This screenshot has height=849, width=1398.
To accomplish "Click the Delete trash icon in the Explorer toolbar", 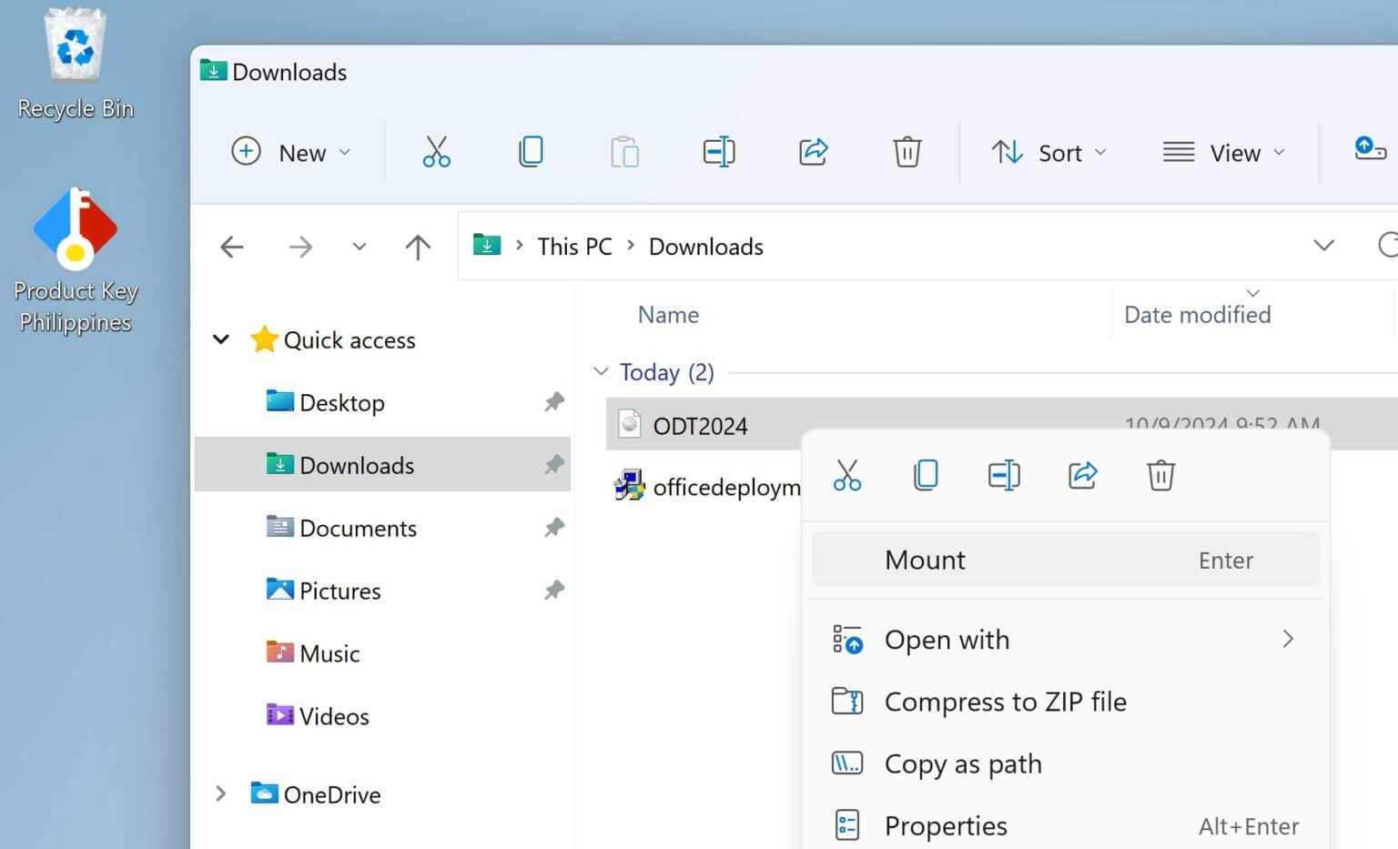I will 907,152.
